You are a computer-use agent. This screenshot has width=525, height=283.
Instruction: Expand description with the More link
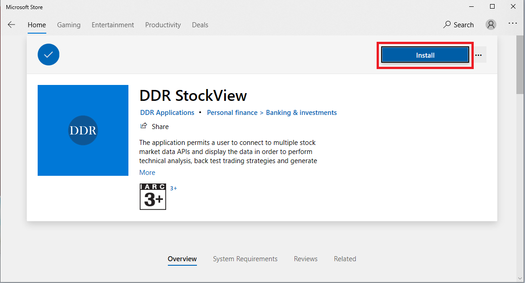[x=147, y=173]
